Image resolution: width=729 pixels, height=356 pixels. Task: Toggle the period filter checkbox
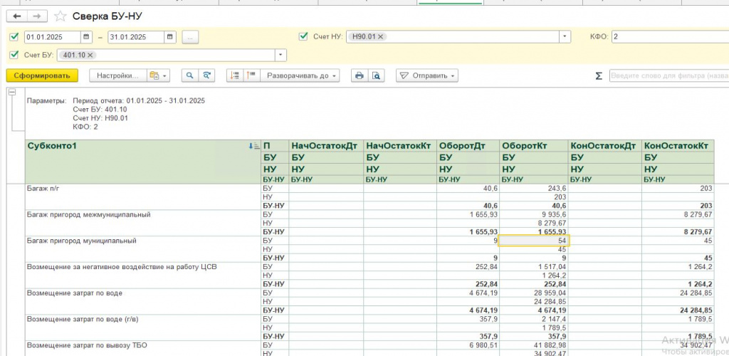click(x=15, y=37)
